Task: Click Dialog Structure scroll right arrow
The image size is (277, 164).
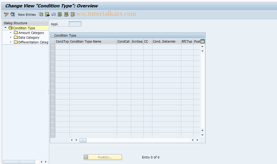Action: [x=46, y=162]
